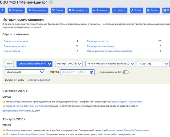Open the Санкции tab

pyautogui.click(x=16, y=10)
